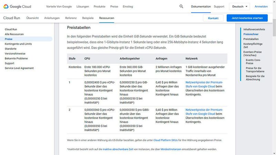Click Erste 360.000 GiB-Sekunden cell

pyautogui.click(x=133, y=71)
